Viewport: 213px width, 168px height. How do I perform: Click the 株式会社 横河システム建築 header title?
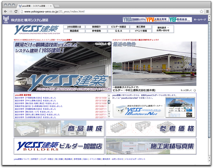tap(29, 20)
